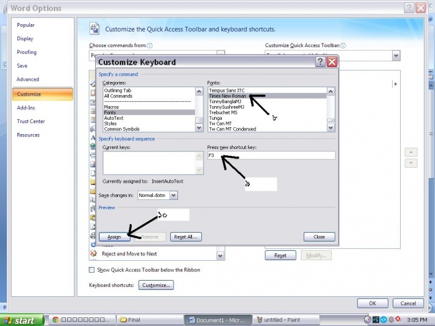Click the red shield system tray icon
The image size is (435, 326).
pyautogui.click(x=398, y=319)
